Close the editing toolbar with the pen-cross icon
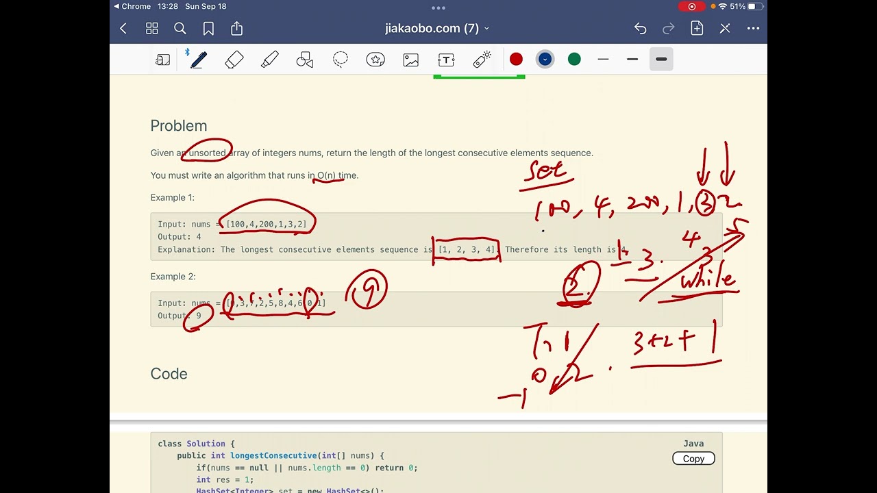Screen dimensions: 877x493 pos(725,29)
